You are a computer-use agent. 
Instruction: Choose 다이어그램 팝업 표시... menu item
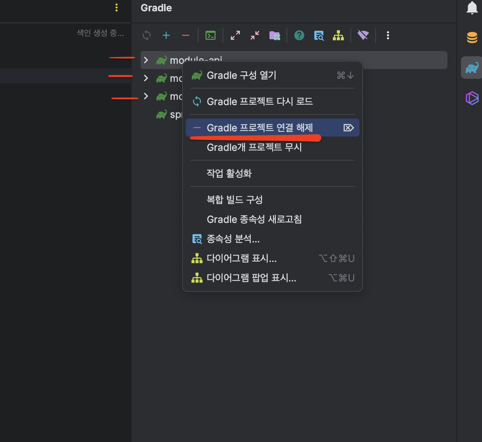[273, 278]
